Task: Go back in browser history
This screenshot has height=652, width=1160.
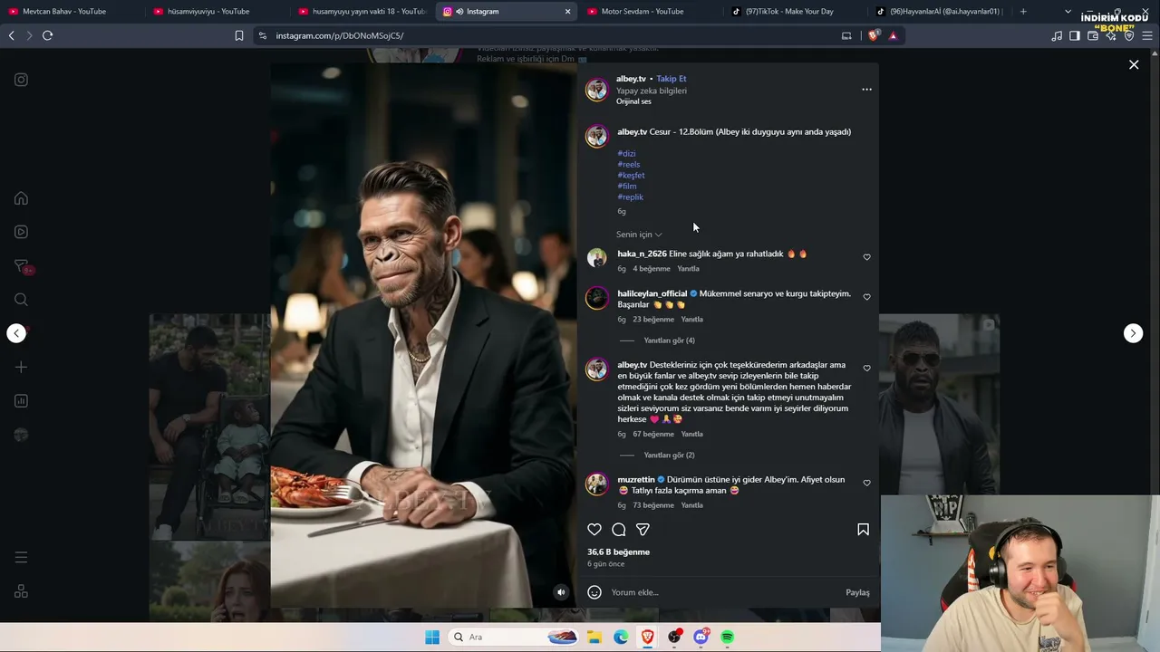Action: click(x=12, y=35)
